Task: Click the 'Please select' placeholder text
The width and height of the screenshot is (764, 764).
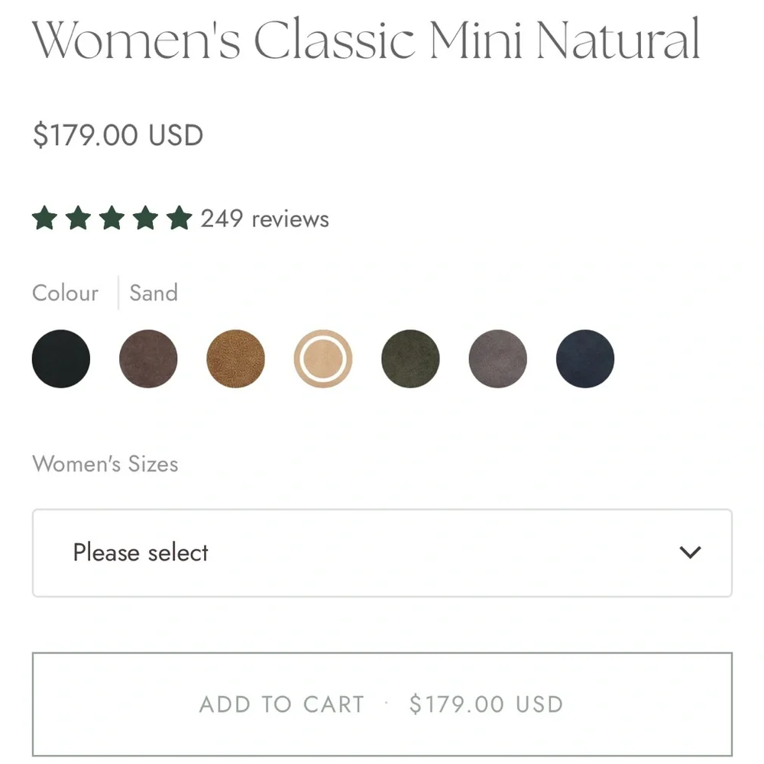Action: [141, 552]
